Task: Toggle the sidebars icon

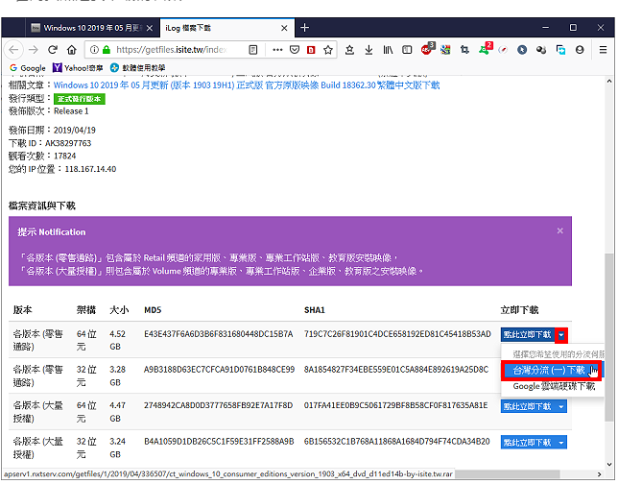Action: [x=407, y=50]
